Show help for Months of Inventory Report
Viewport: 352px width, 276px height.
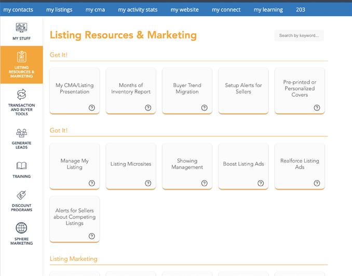pos(148,108)
